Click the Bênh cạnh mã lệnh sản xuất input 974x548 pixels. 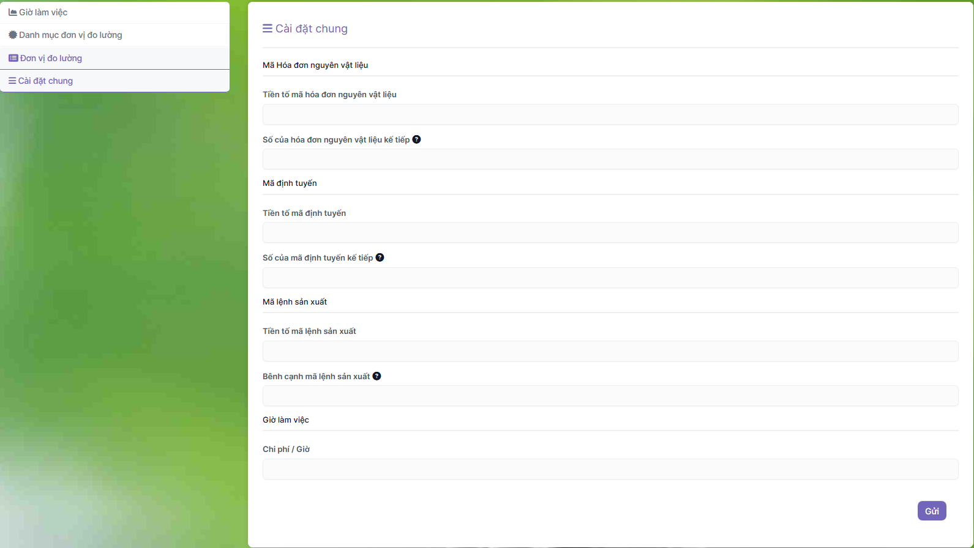[x=610, y=396]
